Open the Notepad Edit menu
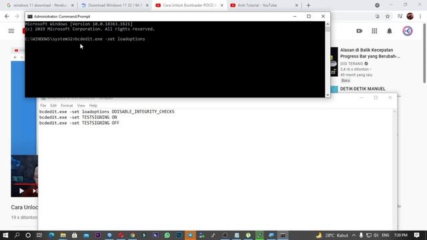This screenshot has width=427, height=240. 53,105
